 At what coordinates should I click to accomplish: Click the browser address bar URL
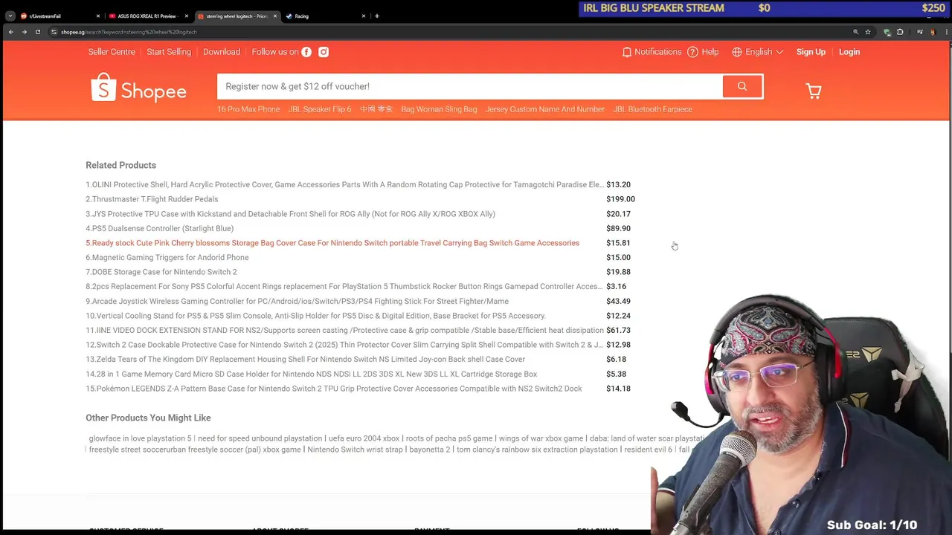tap(129, 32)
